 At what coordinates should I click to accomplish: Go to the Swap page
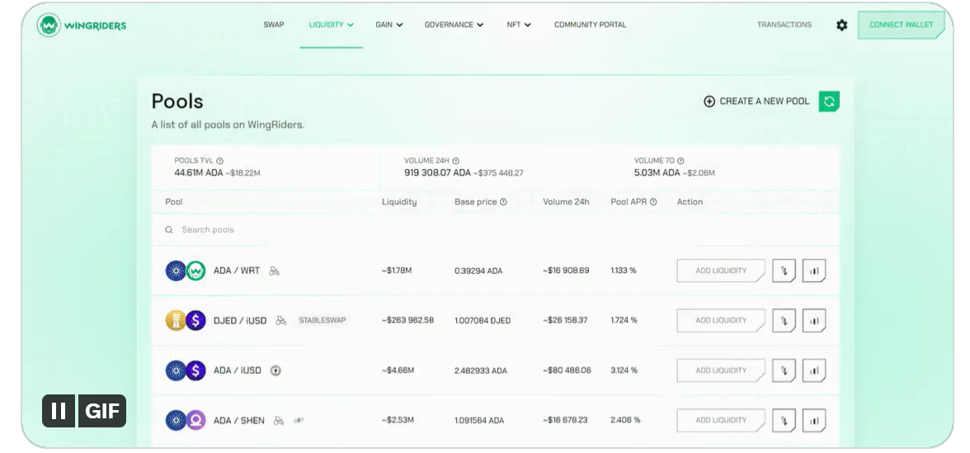274,25
